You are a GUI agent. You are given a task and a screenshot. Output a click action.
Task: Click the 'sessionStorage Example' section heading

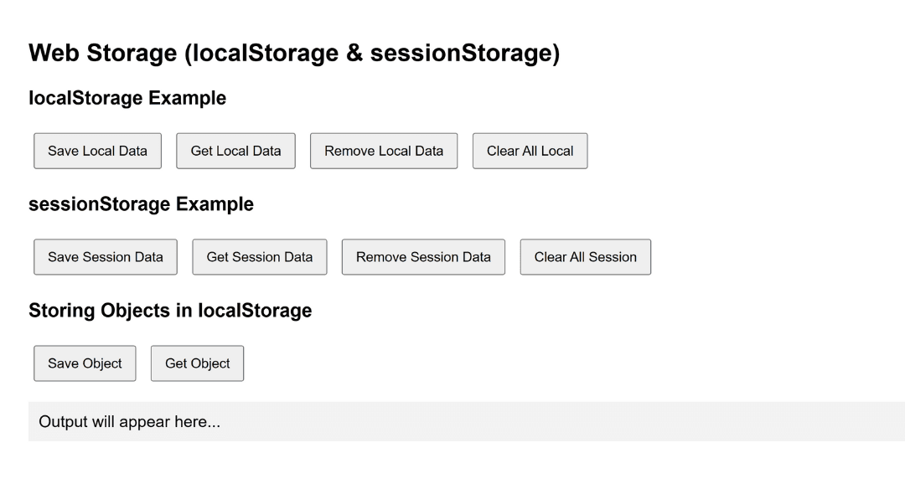click(141, 204)
